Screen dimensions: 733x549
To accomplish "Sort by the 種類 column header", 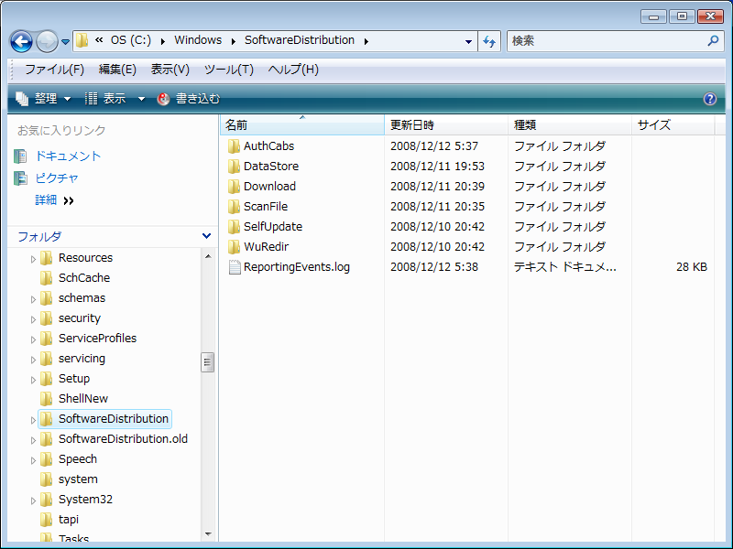I will pyautogui.click(x=569, y=124).
